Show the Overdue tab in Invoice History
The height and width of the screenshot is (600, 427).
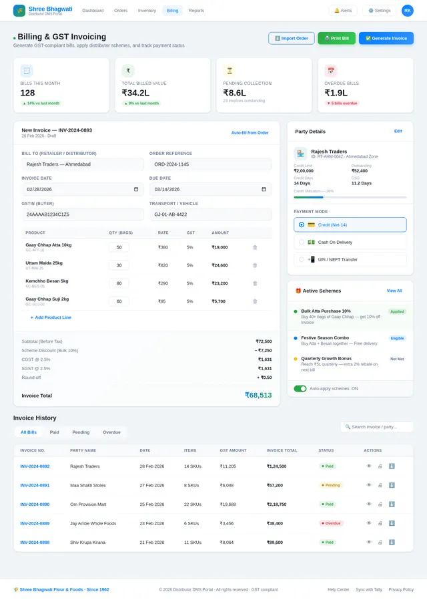[111, 432]
